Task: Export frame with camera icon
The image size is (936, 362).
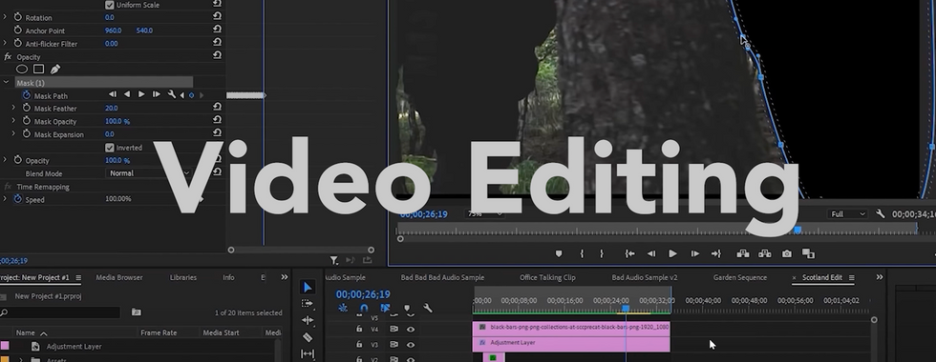Action: point(787,253)
